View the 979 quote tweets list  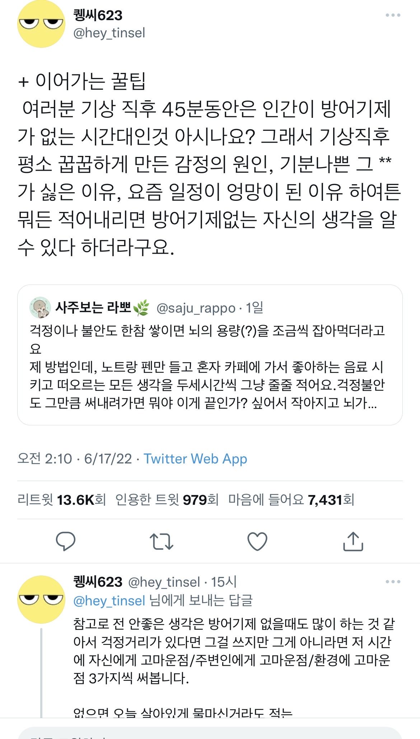167,500
